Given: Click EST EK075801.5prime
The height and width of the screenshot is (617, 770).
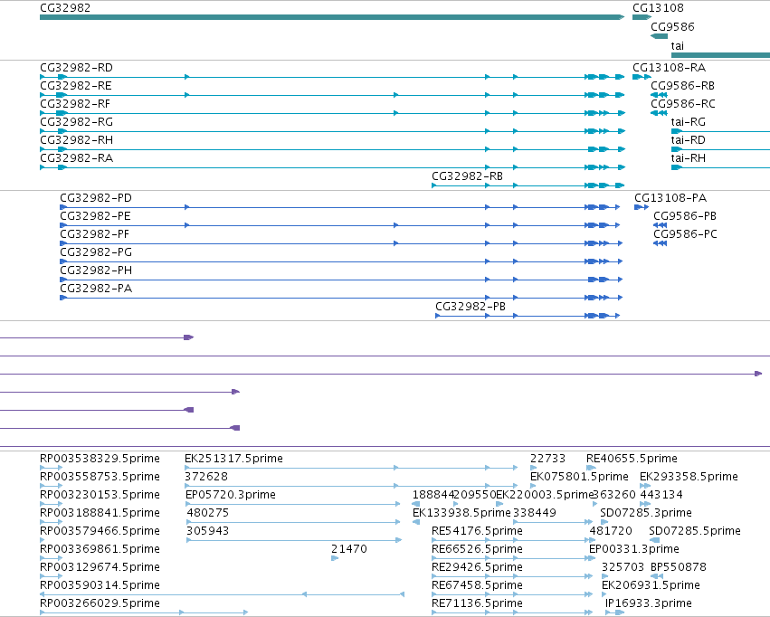Looking at the screenshot, I should tap(579, 477).
